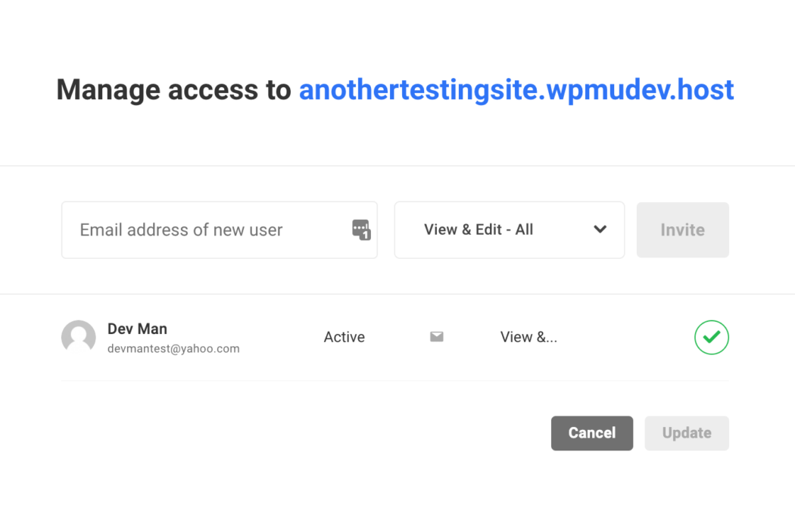Click the Cancel button
The image size is (795, 505).
[591, 433]
